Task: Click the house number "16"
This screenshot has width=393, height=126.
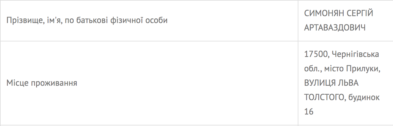Action: click(x=309, y=112)
